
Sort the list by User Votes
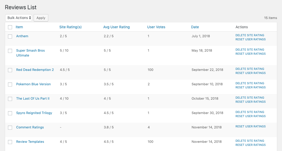pos(156,27)
